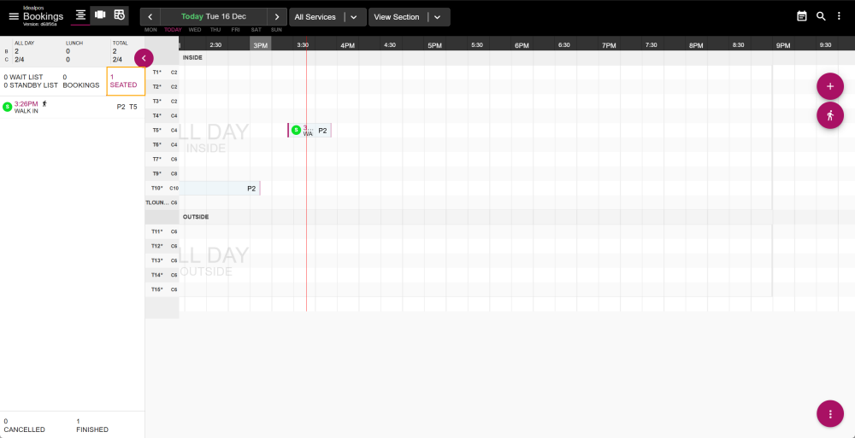The height and width of the screenshot is (438, 855).
Task: Select the Wait List filter
Action: coord(24,77)
